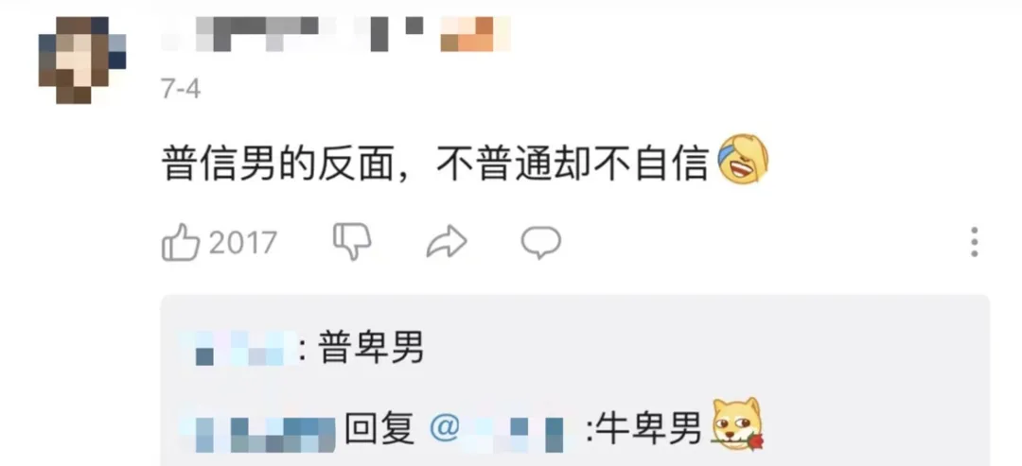Open the blurred username before 回复
The width and height of the screenshot is (1022, 466).
pos(257,430)
